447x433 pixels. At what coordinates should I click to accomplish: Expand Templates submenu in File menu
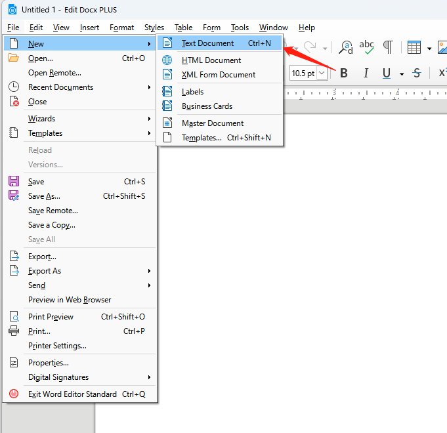80,133
